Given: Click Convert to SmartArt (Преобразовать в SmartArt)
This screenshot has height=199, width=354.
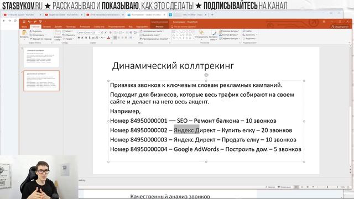Looking at the screenshot, I should [x=154, y=39].
